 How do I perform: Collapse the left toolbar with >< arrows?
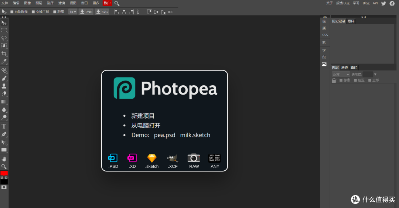[x=4, y=17]
